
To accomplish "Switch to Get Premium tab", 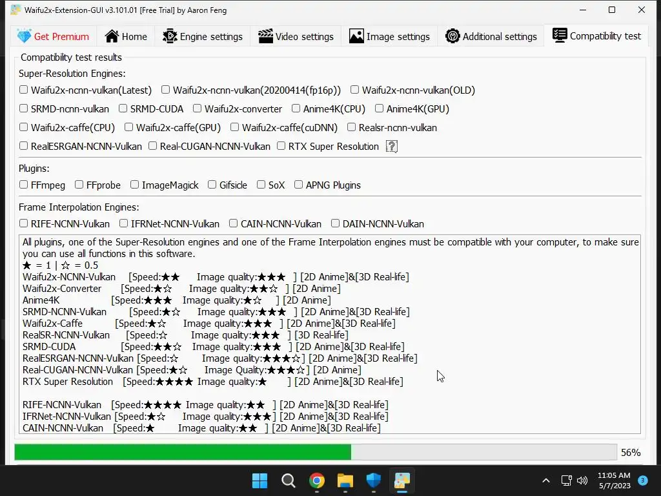I will pos(53,36).
